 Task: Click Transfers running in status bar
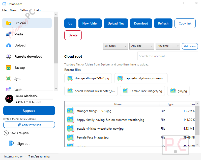click(x=39, y=156)
